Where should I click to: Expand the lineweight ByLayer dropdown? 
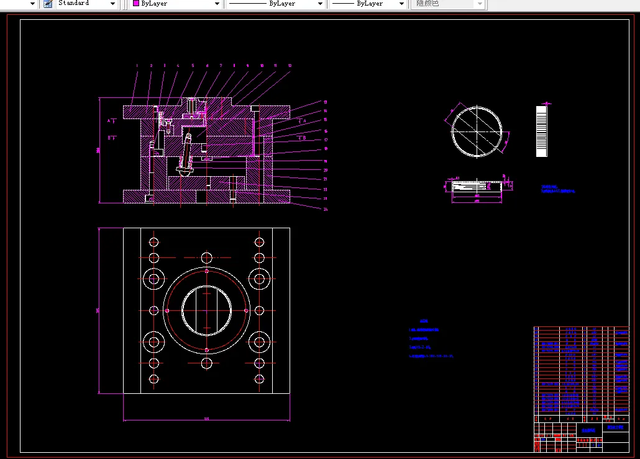click(x=401, y=4)
